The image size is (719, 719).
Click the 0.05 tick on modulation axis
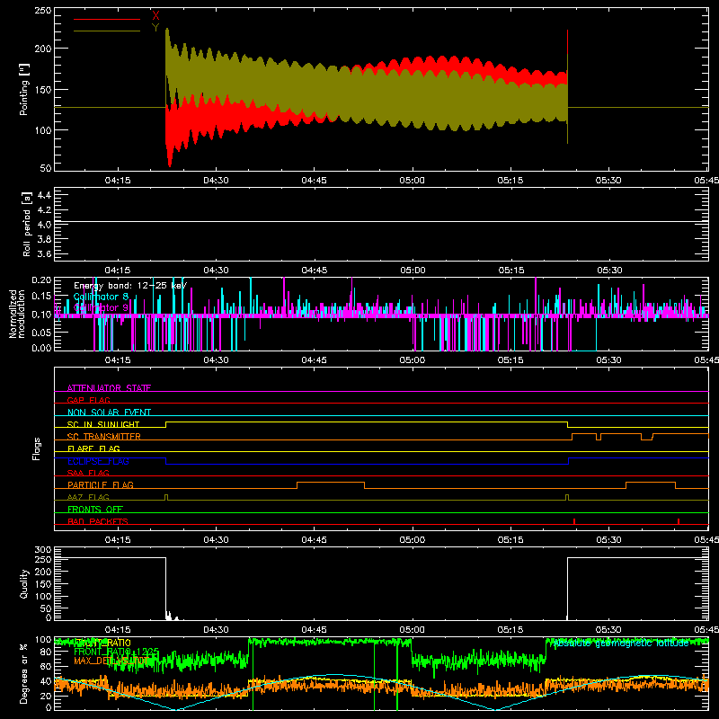pos(41,332)
